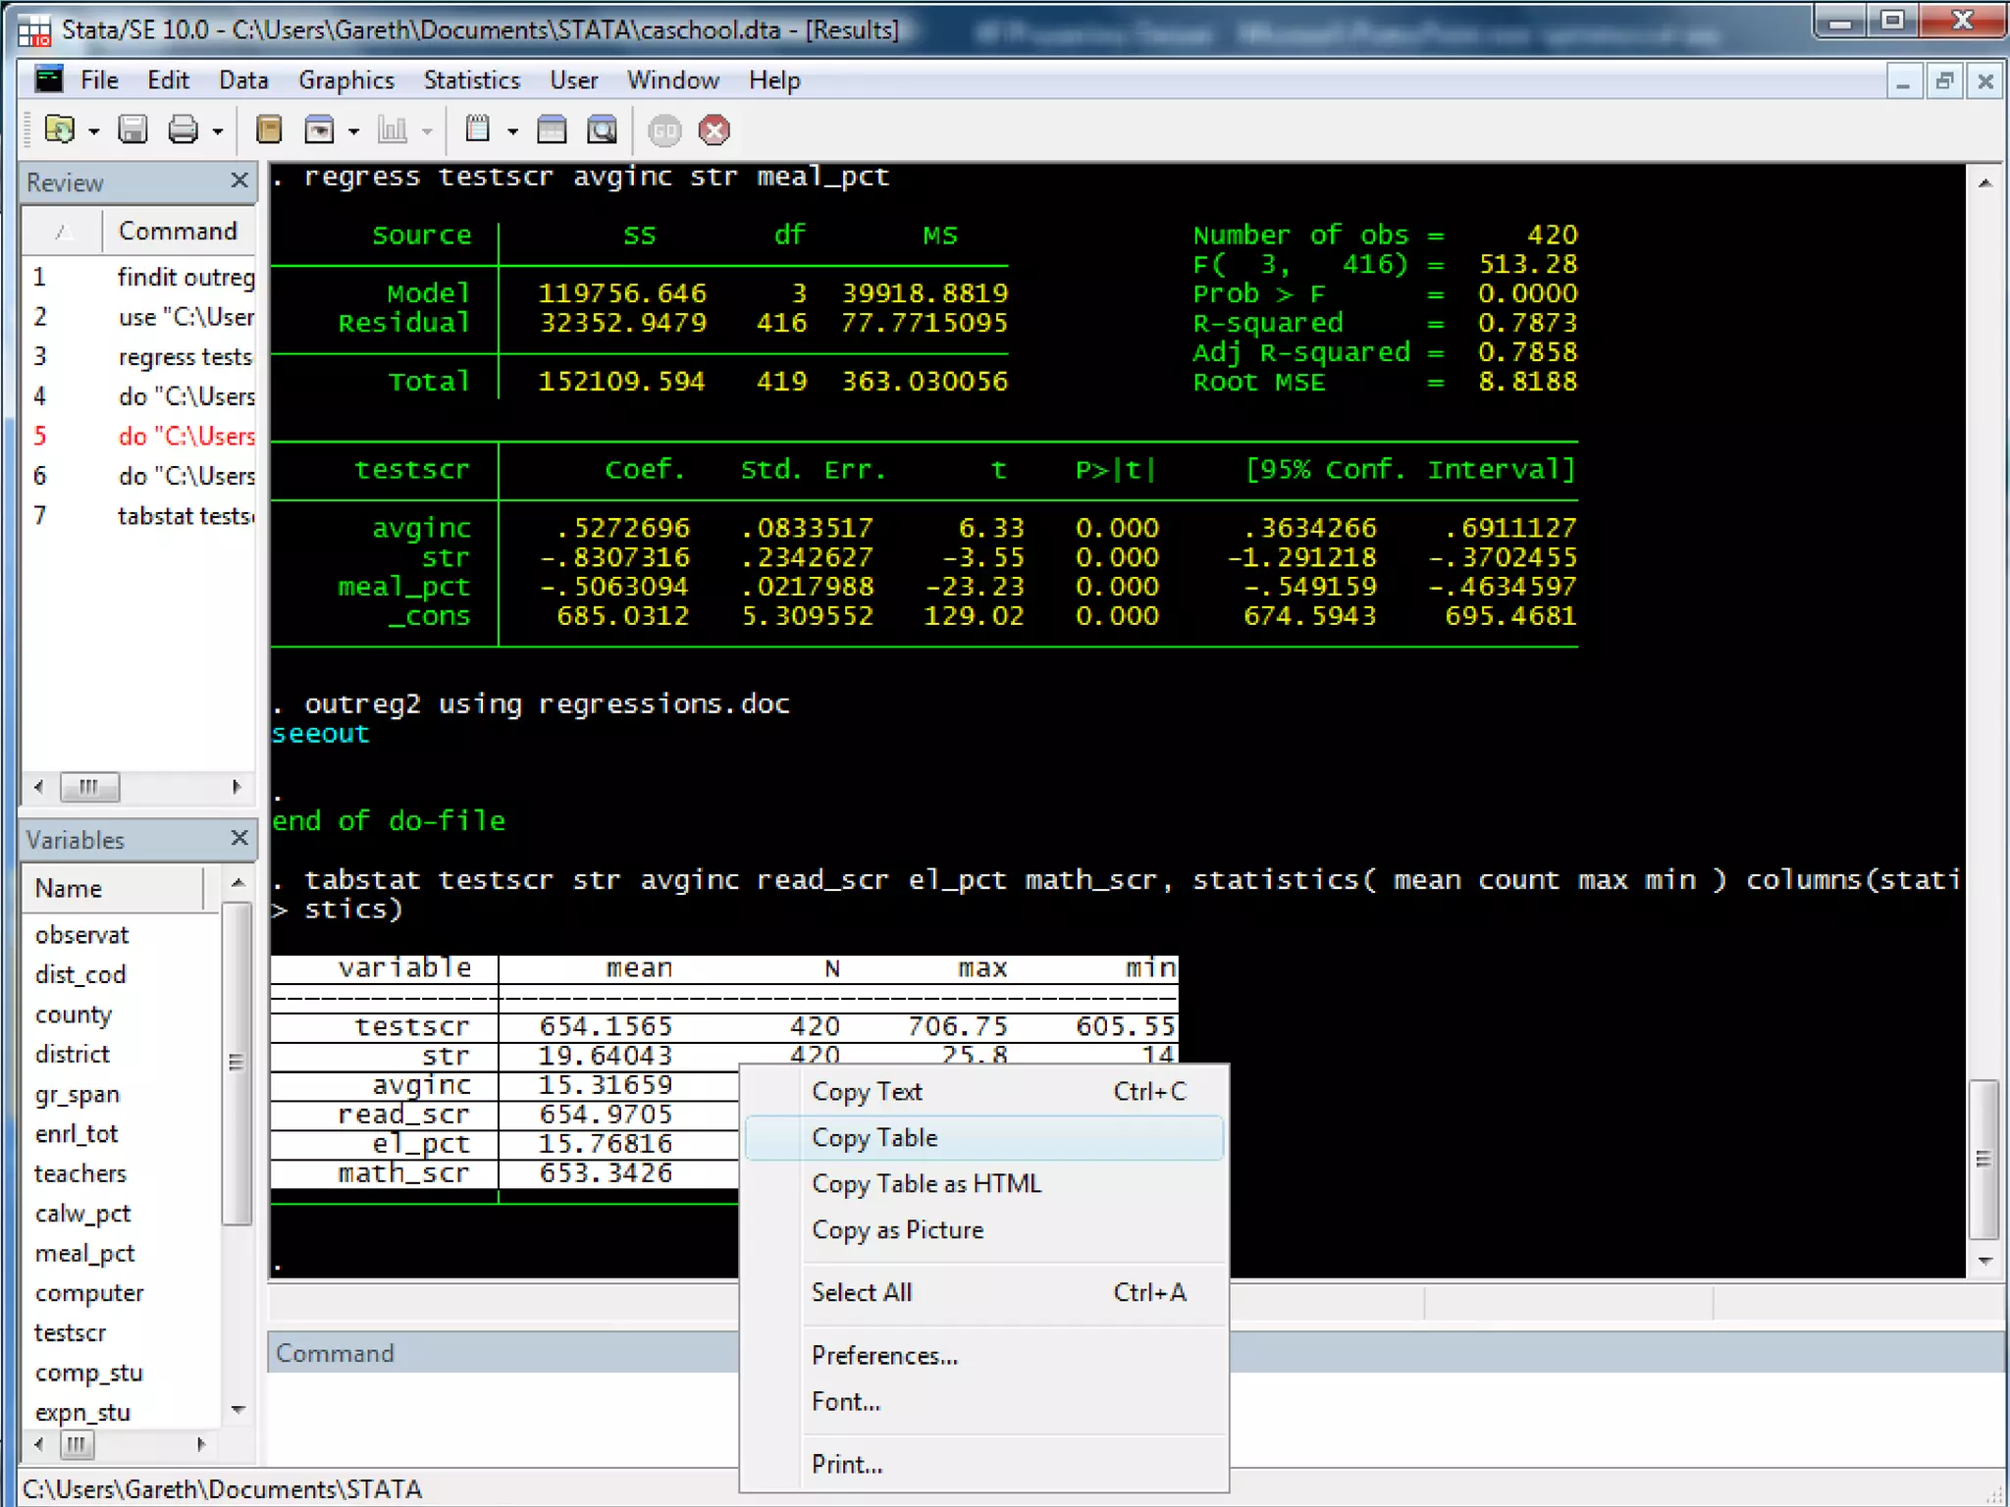The image size is (2010, 1507).
Task: Click the Open file toolbar icon
Action: click(x=60, y=130)
